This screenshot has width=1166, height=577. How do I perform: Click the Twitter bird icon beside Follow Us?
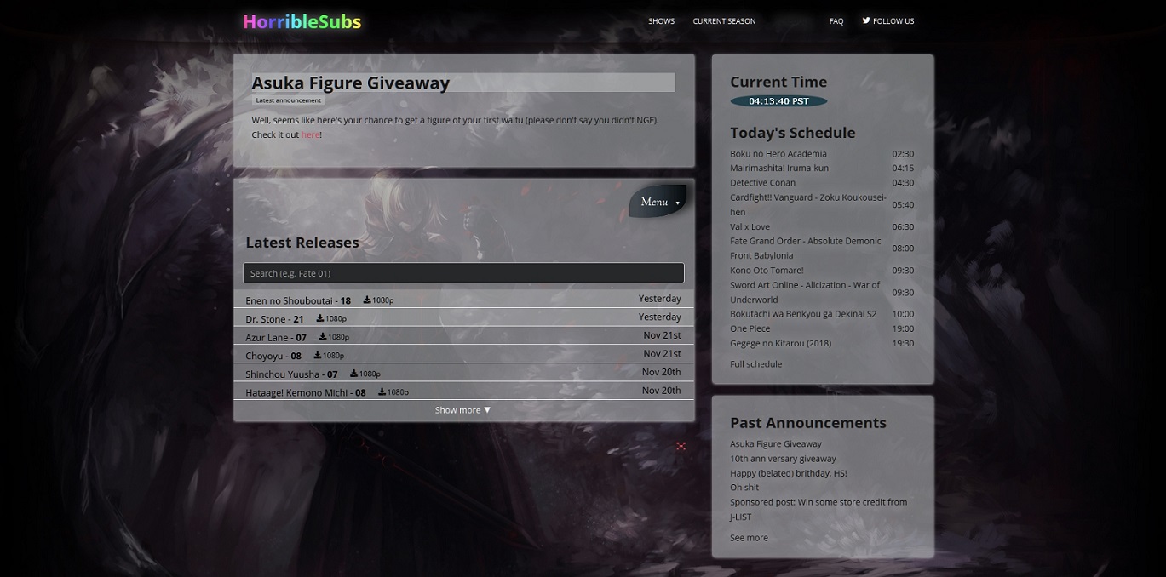866,20
